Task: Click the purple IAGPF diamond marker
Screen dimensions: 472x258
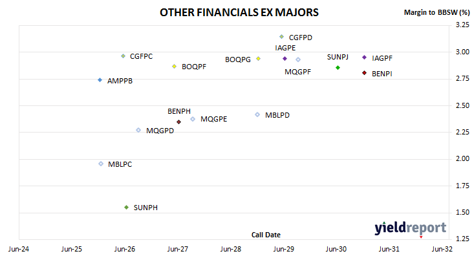Action: 364,57
